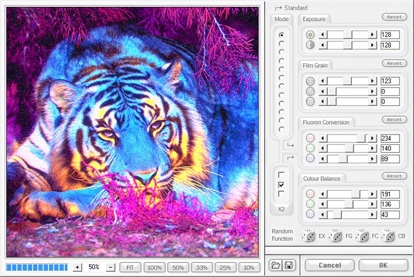Save preset with the floppy disk icon
Image resolution: width=414 pixels, height=277 pixels.
(287, 266)
